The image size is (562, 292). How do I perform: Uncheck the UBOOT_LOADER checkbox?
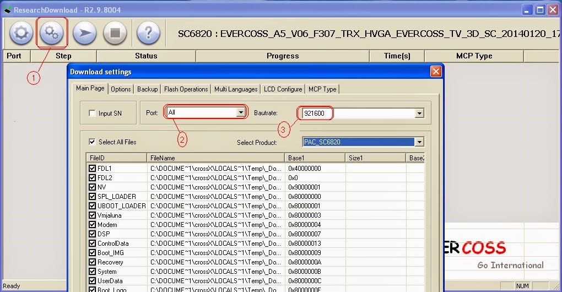[92, 206]
